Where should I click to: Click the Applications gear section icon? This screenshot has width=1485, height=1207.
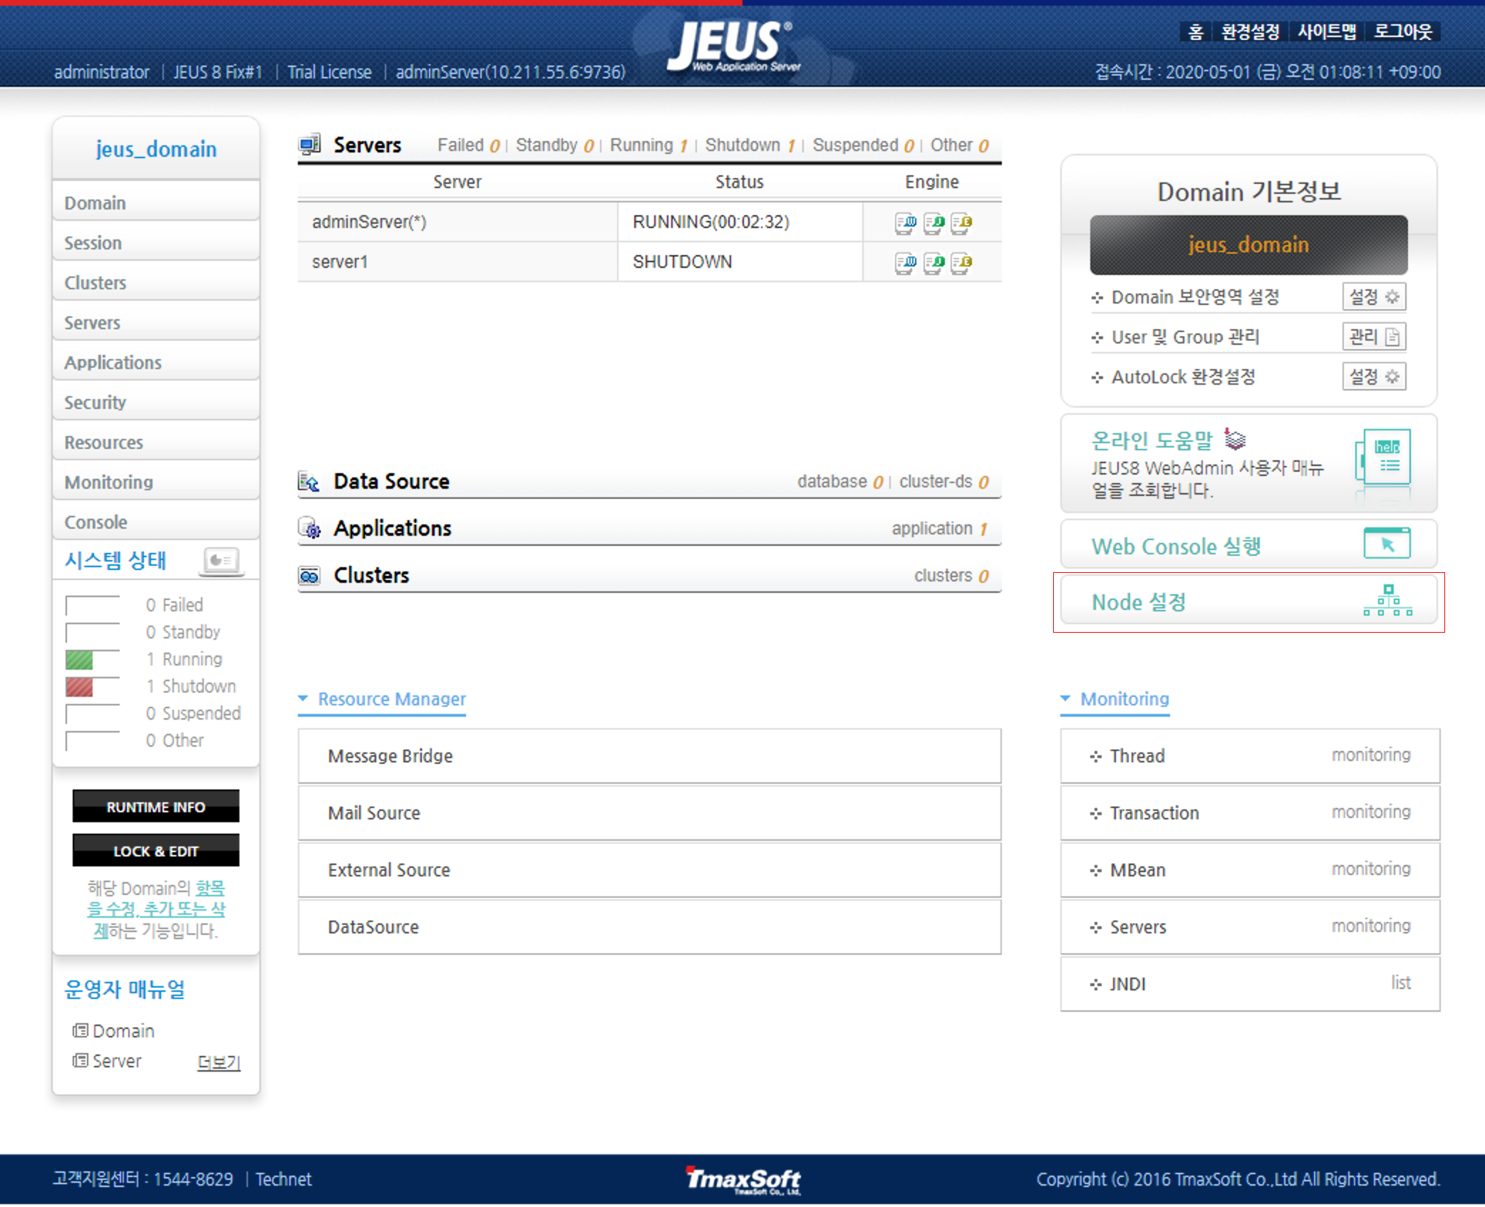pos(309,529)
